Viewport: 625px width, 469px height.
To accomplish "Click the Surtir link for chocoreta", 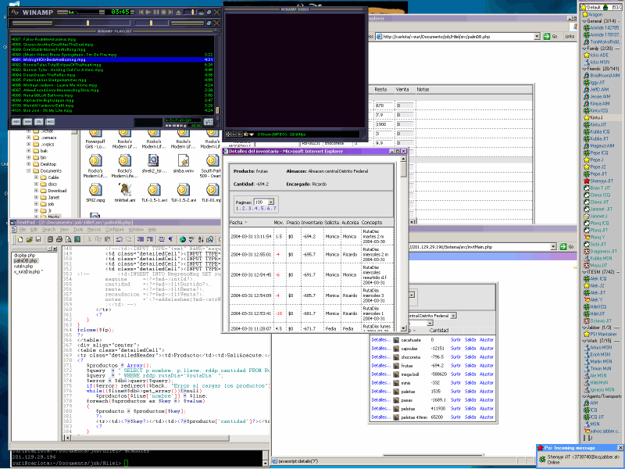I will (455, 356).
